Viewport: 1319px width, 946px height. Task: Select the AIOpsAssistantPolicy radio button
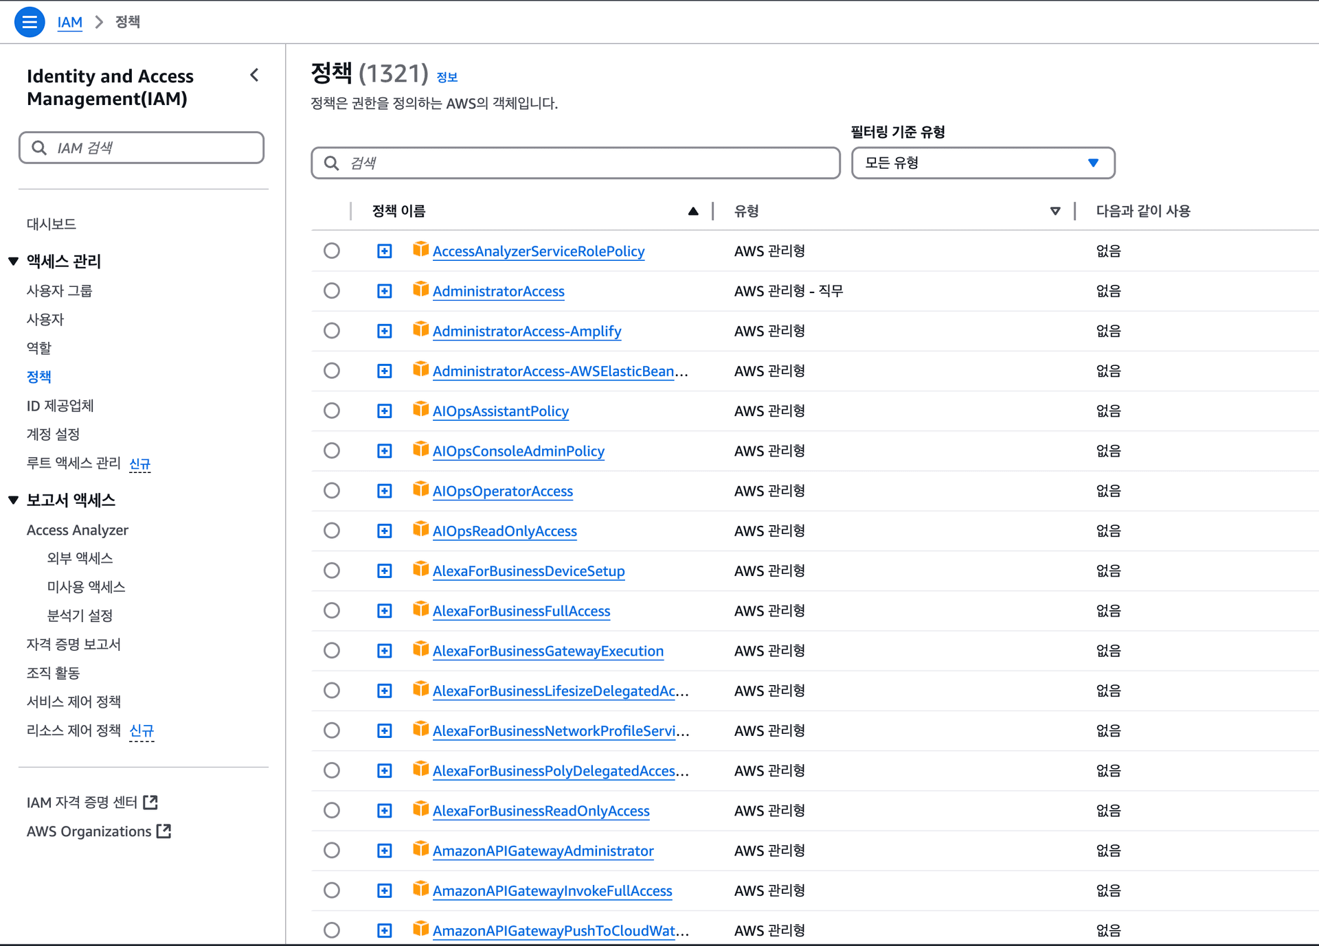pyautogui.click(x=332, y=411)
